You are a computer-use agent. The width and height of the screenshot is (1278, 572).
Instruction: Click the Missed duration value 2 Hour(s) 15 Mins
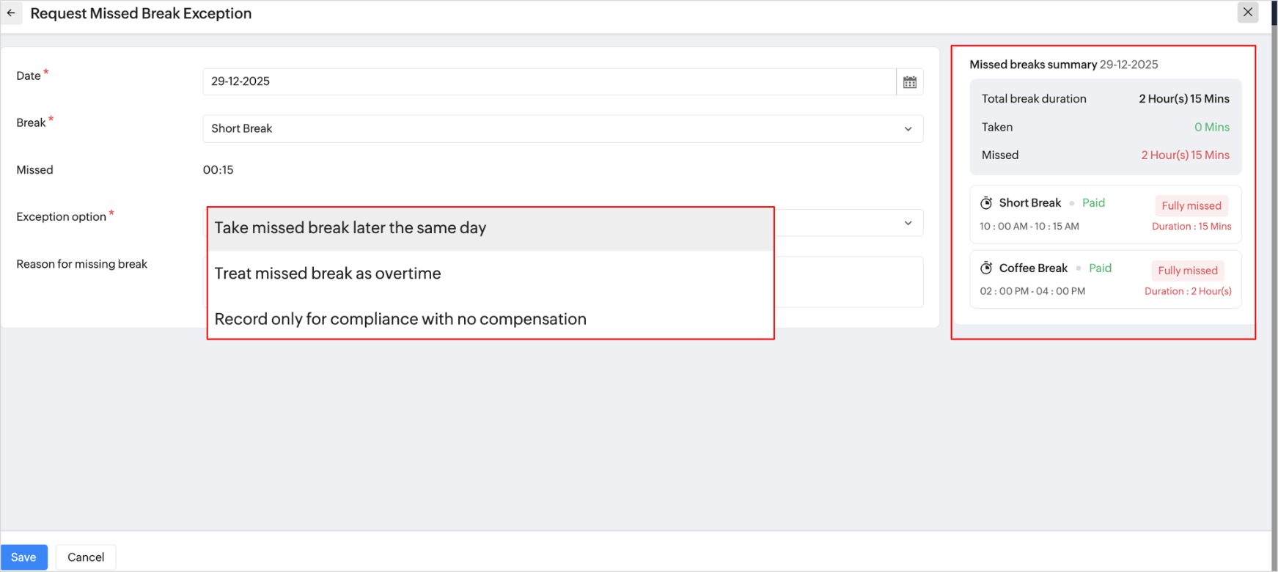point(1185,155)
